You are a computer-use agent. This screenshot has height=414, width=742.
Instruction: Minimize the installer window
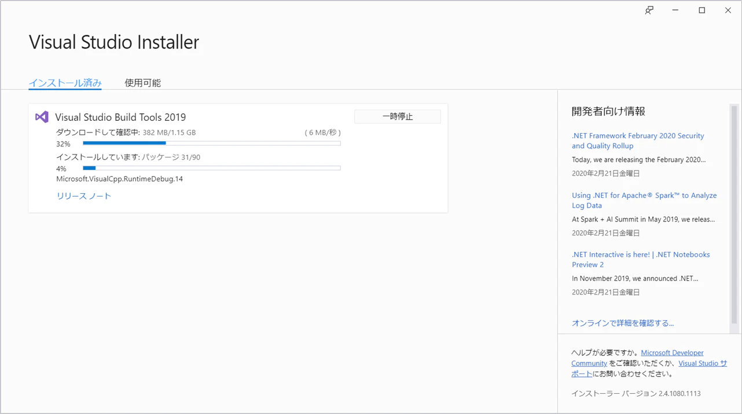point(675,10)
